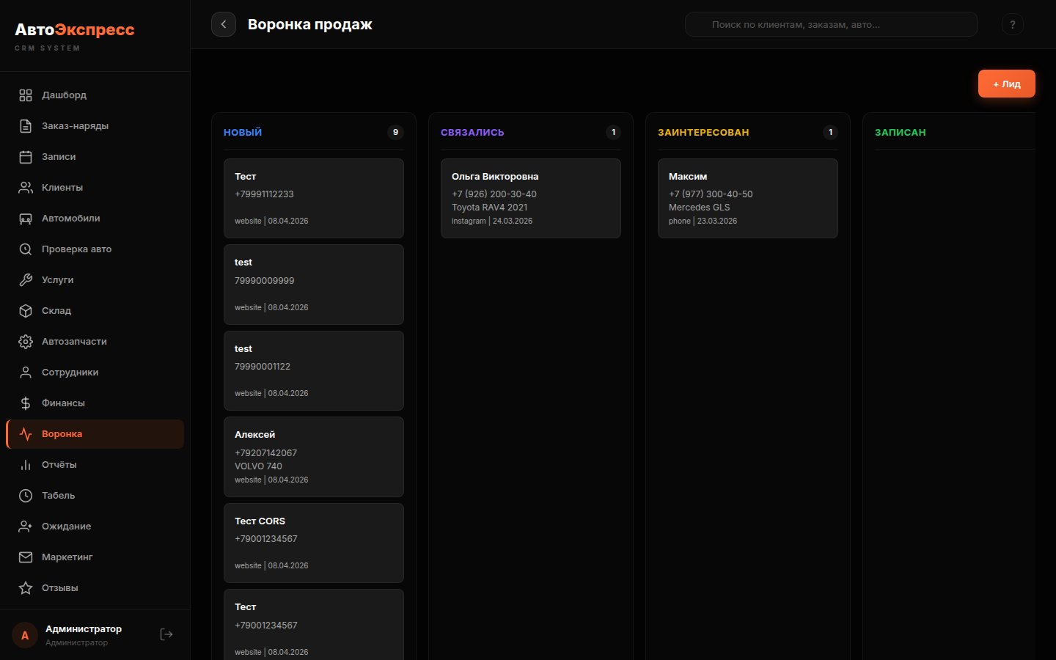
Task: Select the Табель clock icon
Action: (26, 495)
